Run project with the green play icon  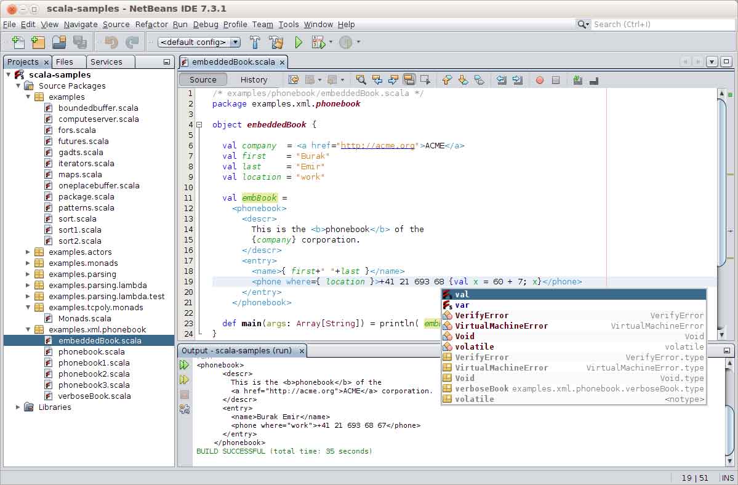(299, 42)
